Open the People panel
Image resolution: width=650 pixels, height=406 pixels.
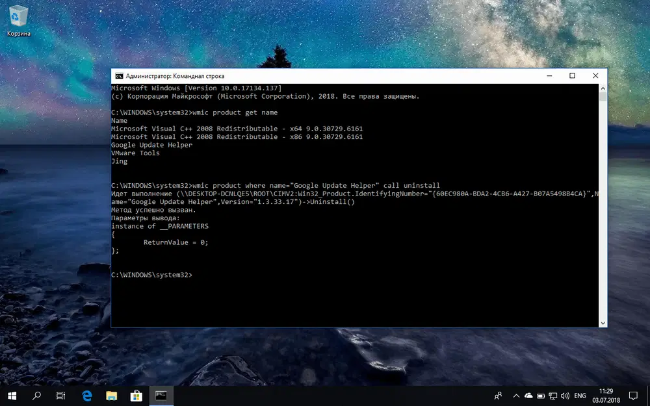tap(497, 396)
